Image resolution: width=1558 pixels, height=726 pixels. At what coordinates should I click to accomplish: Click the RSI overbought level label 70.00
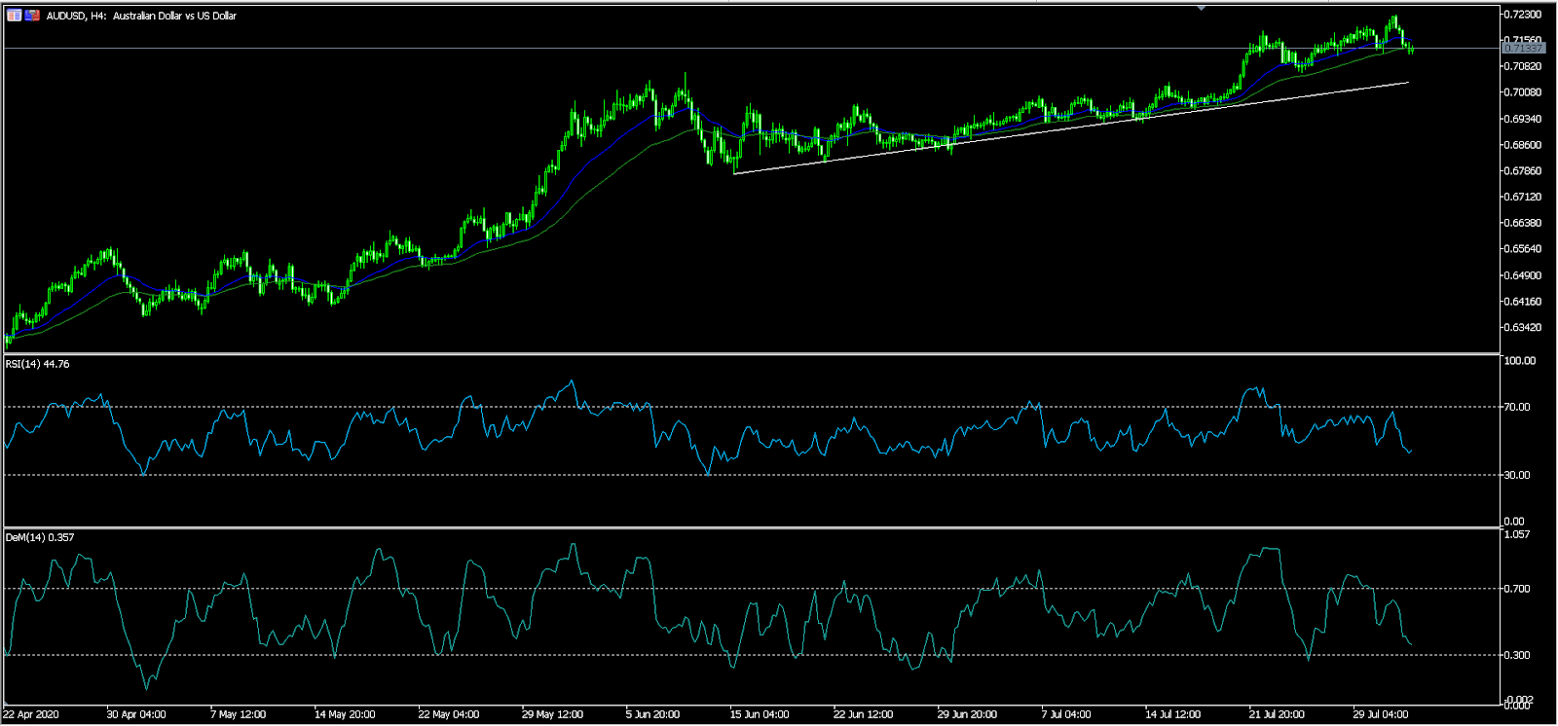pos(1518,407)
